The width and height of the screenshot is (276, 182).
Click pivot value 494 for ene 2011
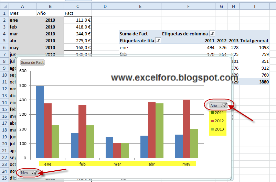point(188,47)
